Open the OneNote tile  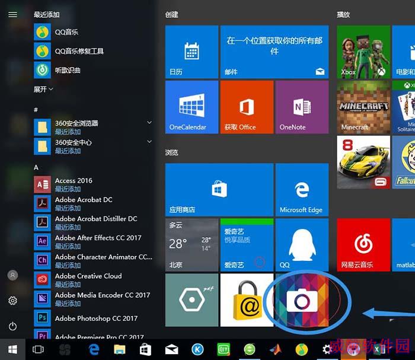(302, 107)
